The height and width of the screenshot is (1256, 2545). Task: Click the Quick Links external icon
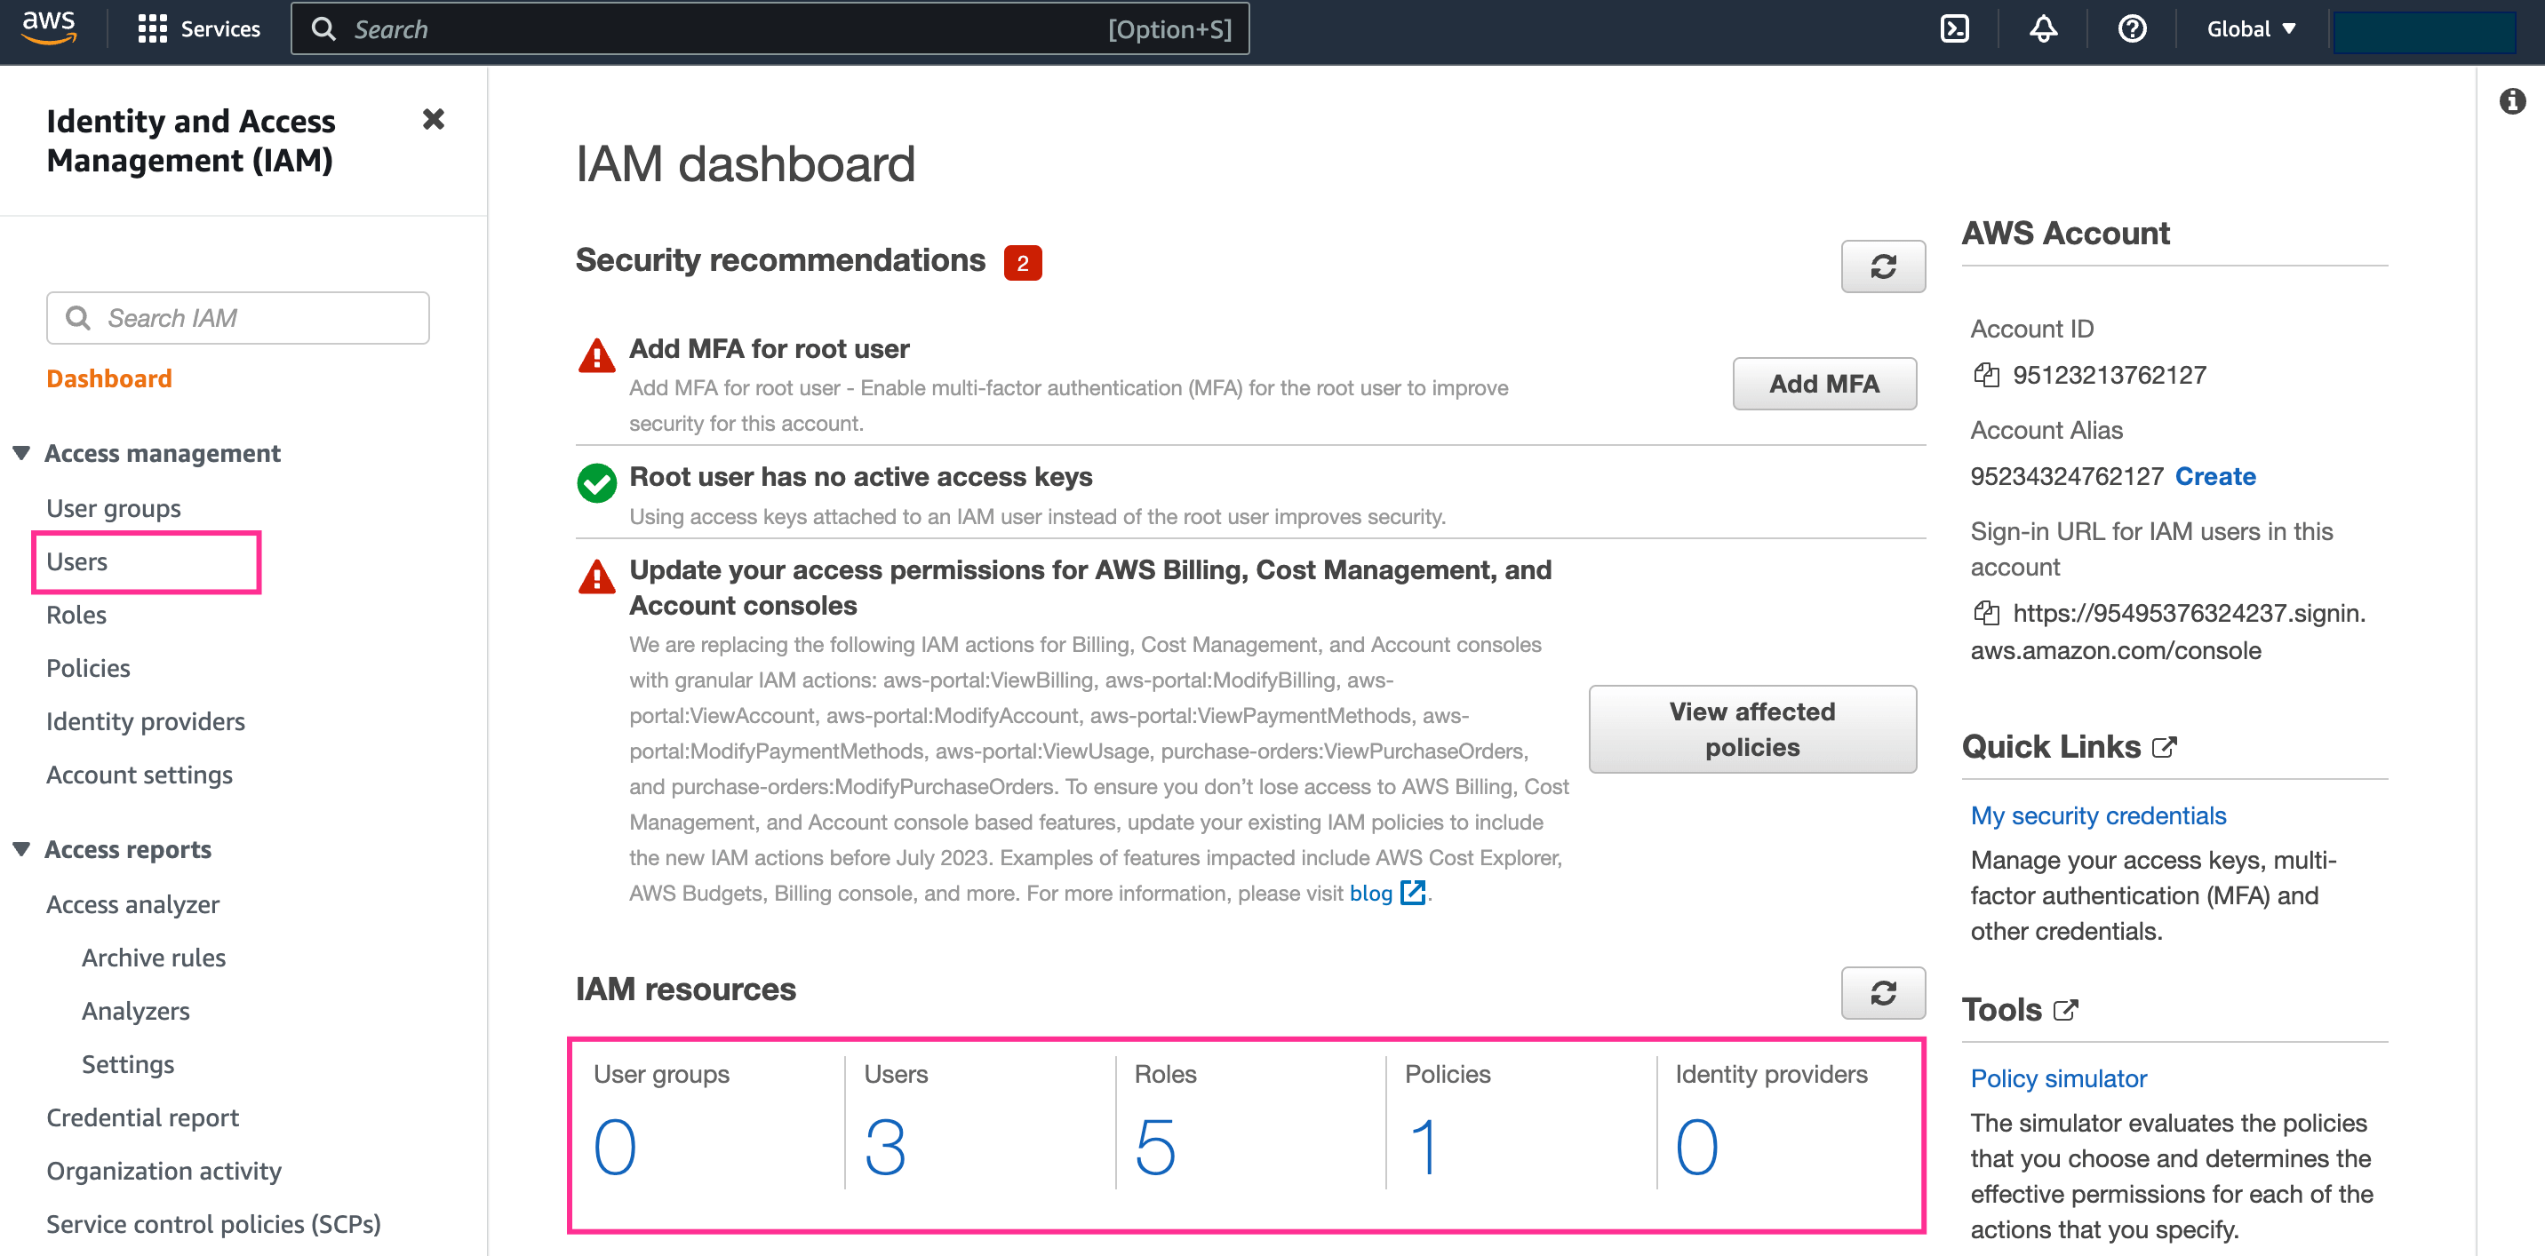click(2164, 748)
